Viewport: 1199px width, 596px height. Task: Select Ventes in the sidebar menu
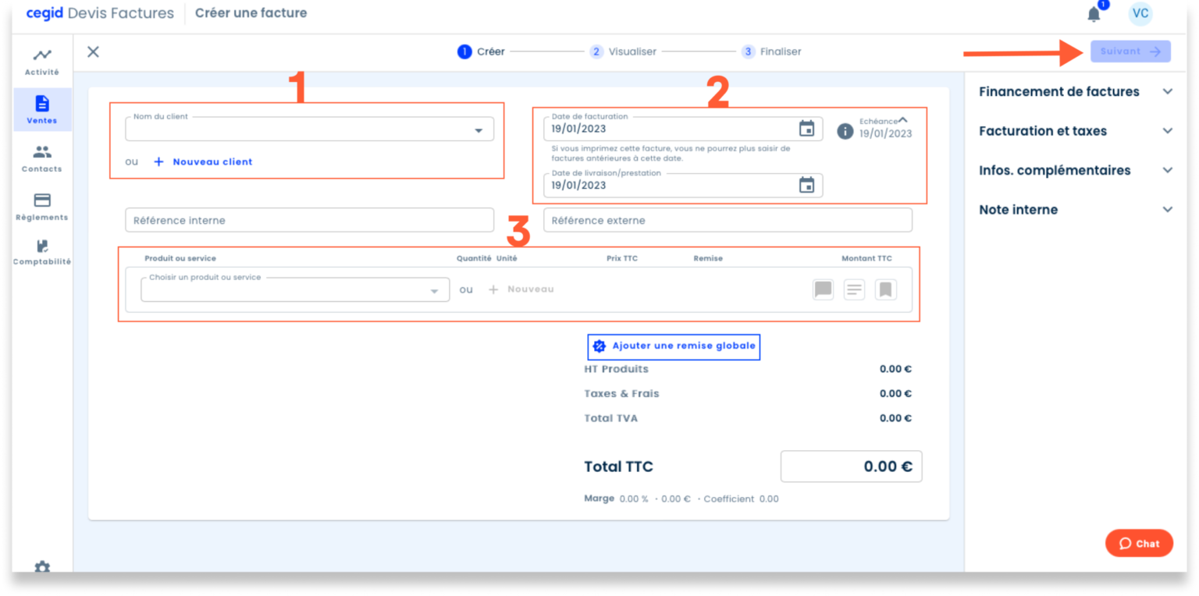(x=42, y=110)
